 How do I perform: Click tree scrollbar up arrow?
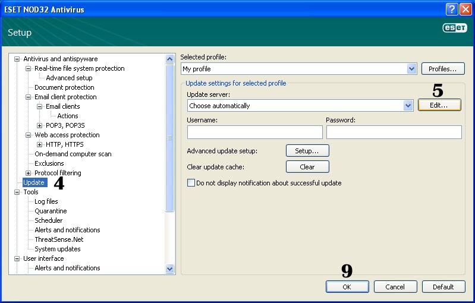170,59
